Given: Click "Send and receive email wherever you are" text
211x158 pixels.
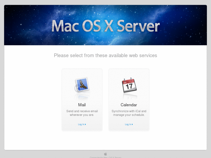Looking at the screenshot, I should click(x=82, y=113).
